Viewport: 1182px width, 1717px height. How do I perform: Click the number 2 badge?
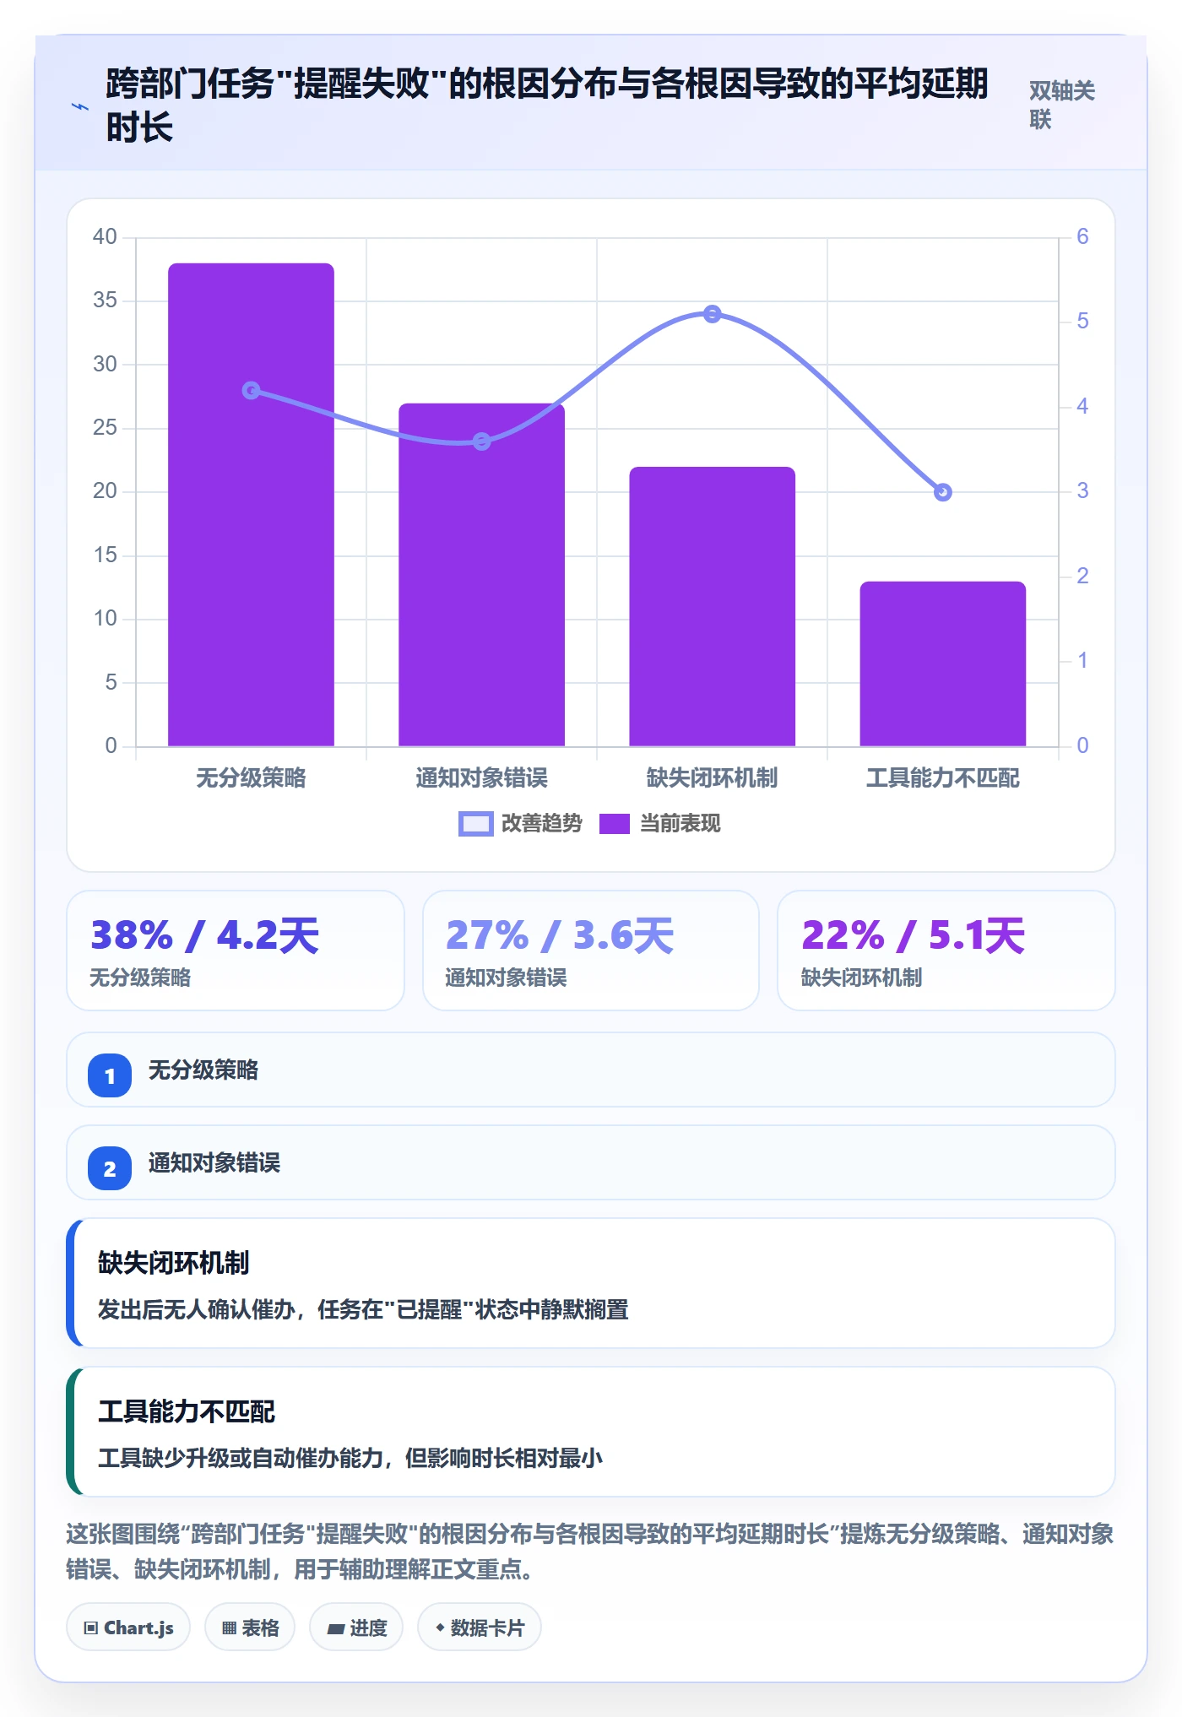point(110,1168)
